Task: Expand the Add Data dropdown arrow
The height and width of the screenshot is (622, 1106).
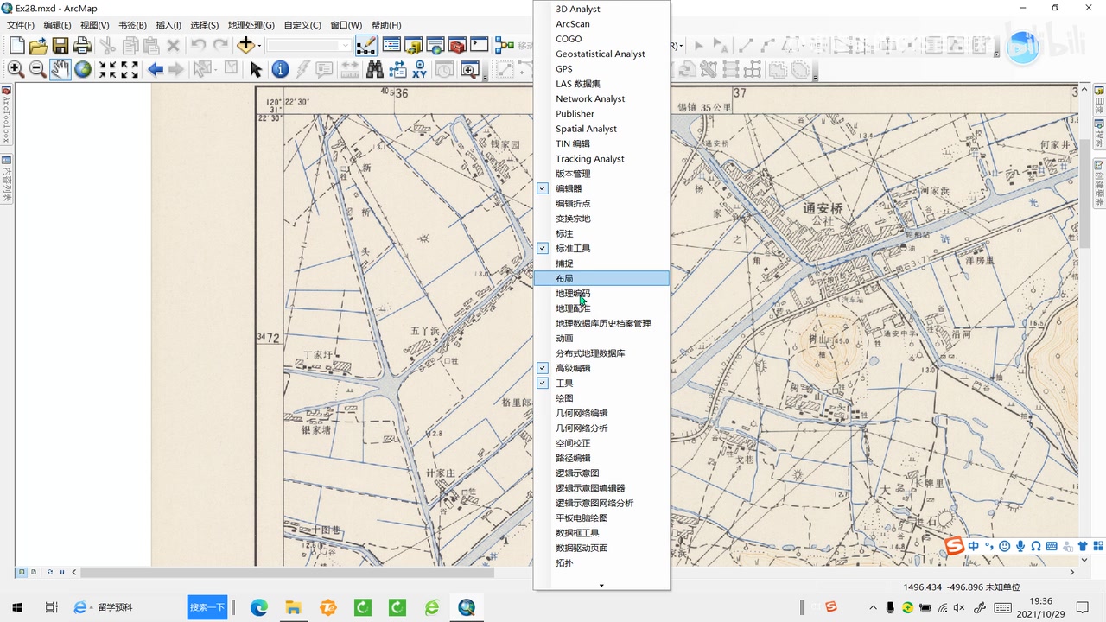Action: click(259, 46)
